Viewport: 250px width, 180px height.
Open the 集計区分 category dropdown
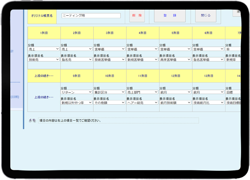point(110,92)
